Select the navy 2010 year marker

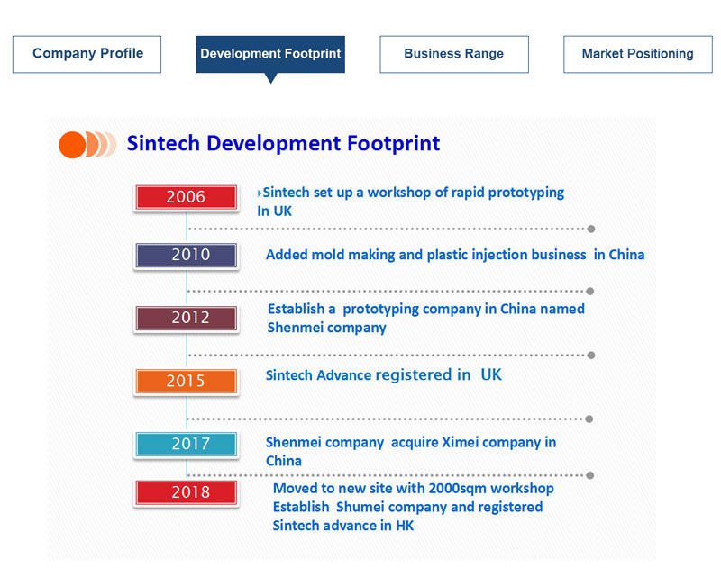187,255
